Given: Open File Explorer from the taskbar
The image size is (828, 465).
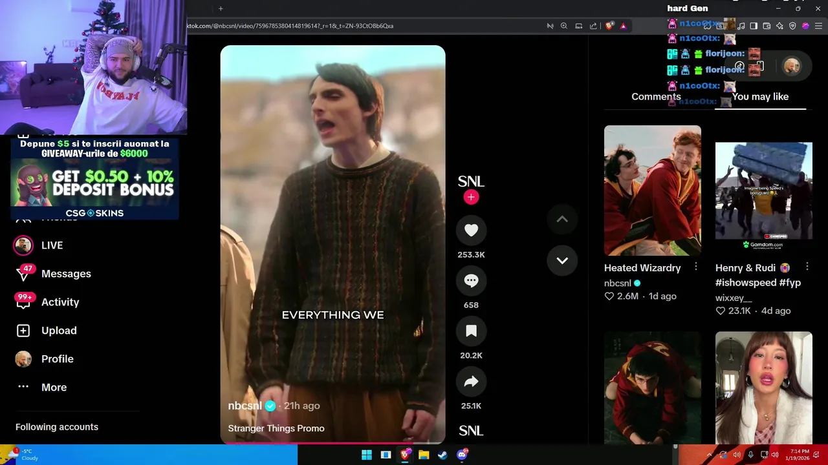Looking at the screenshot, I should 424,455.
